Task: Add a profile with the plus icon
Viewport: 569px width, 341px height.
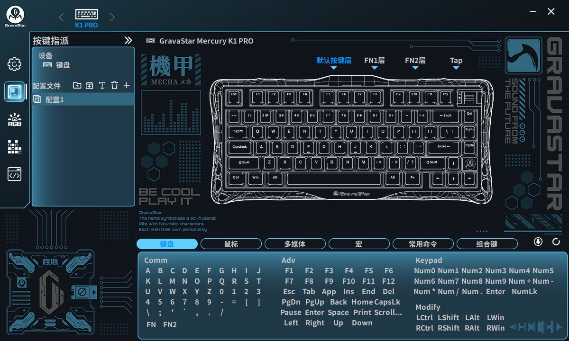Action: point(127,85)
